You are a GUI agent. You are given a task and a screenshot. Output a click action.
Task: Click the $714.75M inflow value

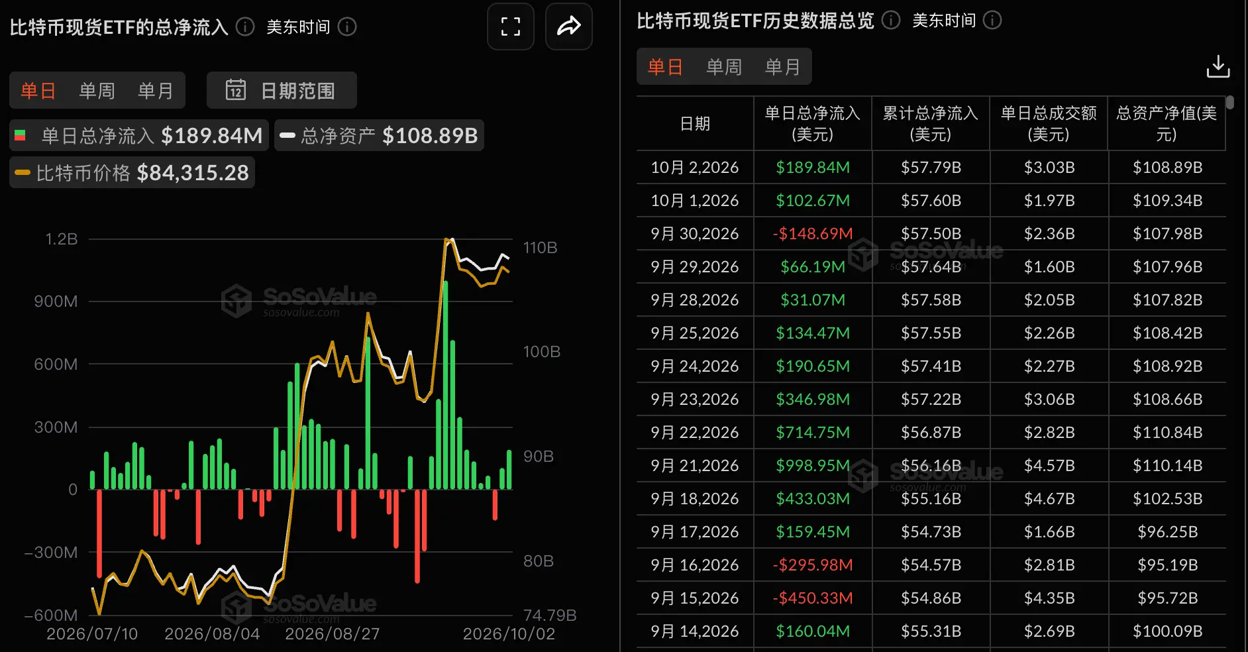tap(813, 432)
